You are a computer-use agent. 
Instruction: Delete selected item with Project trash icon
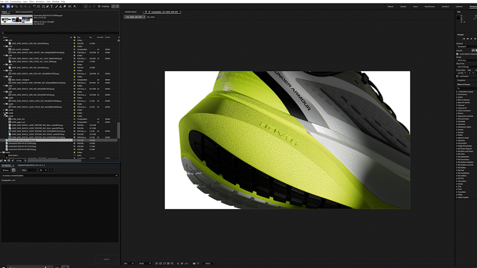(x=25, y=160)
